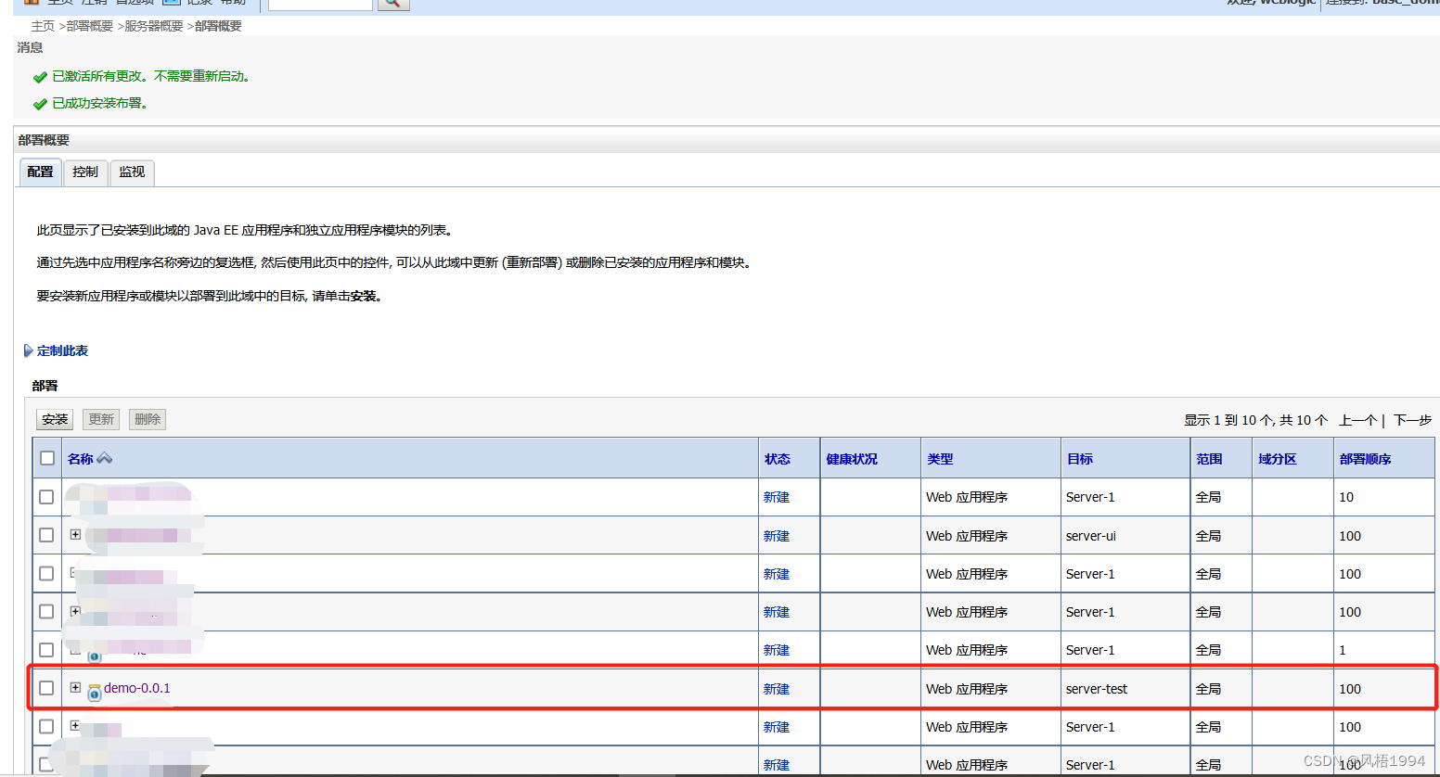Click 新建 status in the order 10 row

[777, 497]
